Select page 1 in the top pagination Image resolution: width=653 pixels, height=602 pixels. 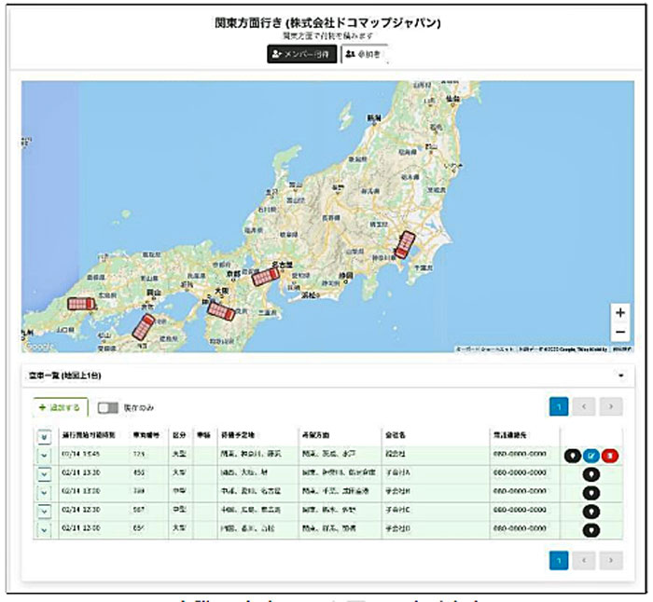559,406
